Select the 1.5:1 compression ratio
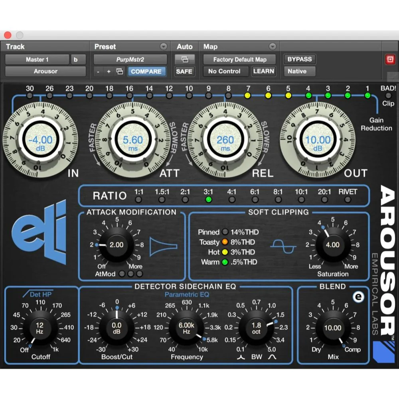Image resolution: width=399 pixels, height=399 pixels. pyautogui.click(x=162, y=199)
